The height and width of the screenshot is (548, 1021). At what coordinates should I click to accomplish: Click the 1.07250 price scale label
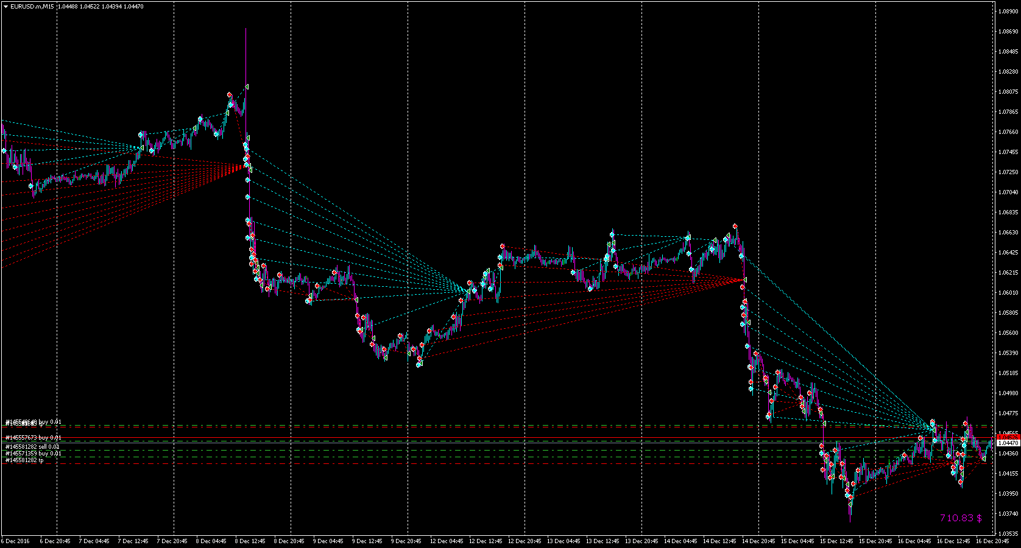[x=1009, y=172]
